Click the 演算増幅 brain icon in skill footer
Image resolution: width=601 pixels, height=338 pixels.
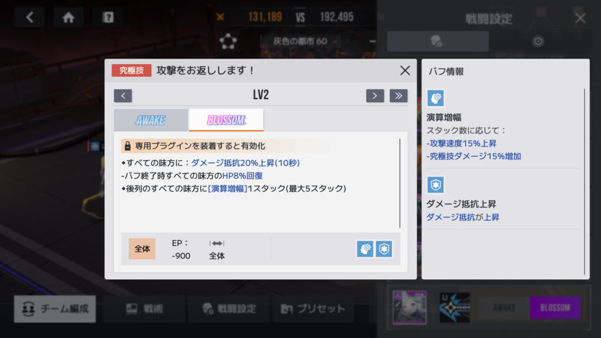[x=365, y=249]
